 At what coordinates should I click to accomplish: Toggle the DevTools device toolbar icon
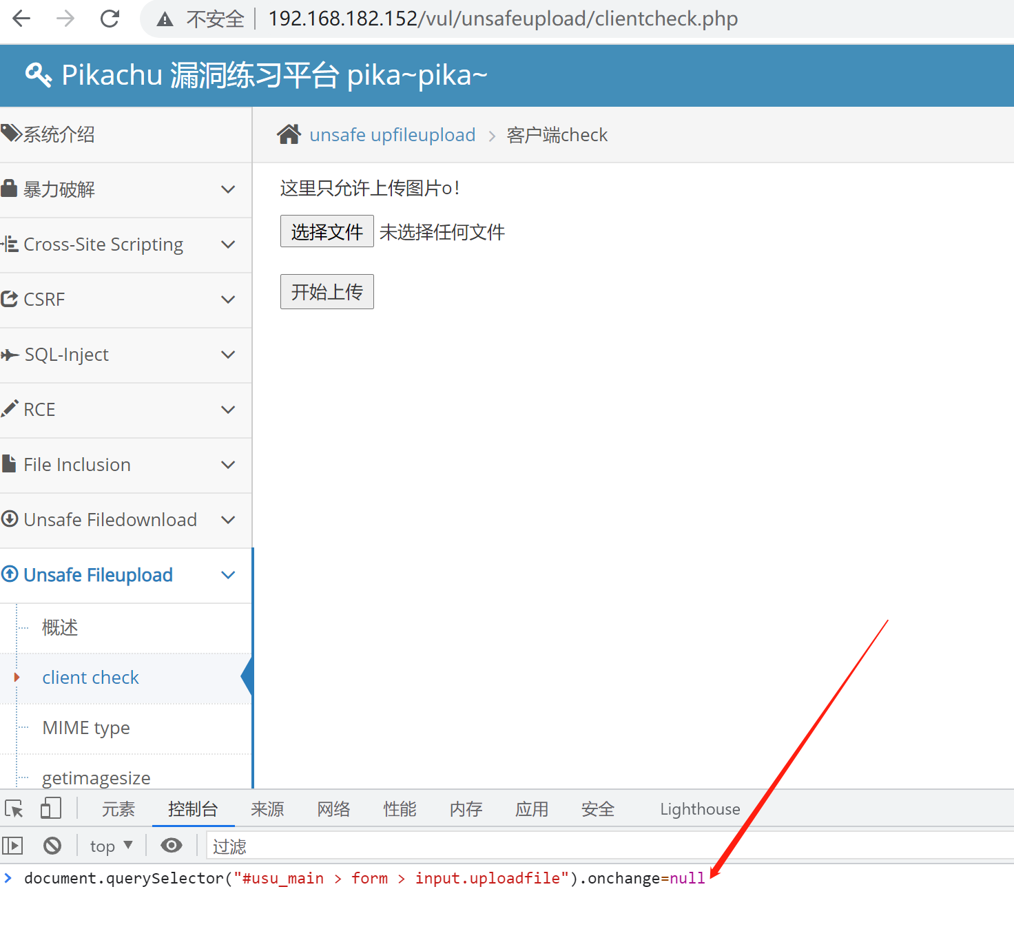[51, 808]
